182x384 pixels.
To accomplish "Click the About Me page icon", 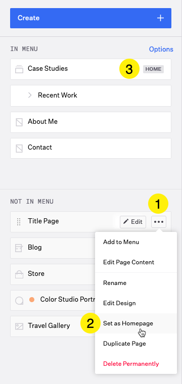I will (19, 122).
